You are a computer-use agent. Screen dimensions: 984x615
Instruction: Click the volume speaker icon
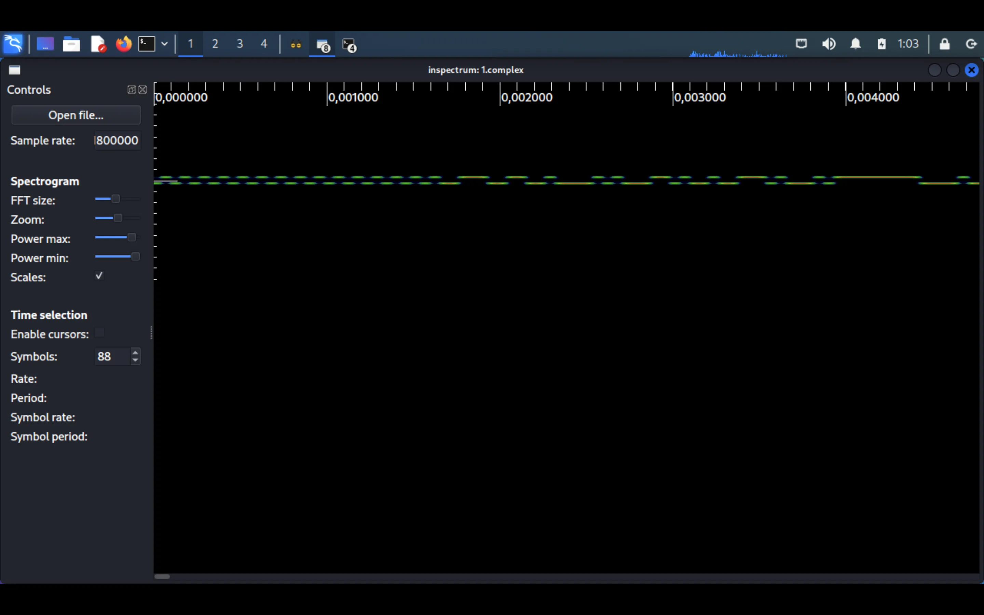pyautogui.click(x=829, y=43)
